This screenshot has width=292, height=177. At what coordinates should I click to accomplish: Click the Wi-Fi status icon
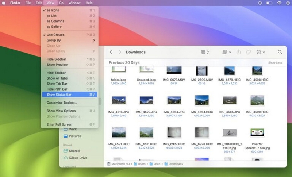click(x=279, y=3)
